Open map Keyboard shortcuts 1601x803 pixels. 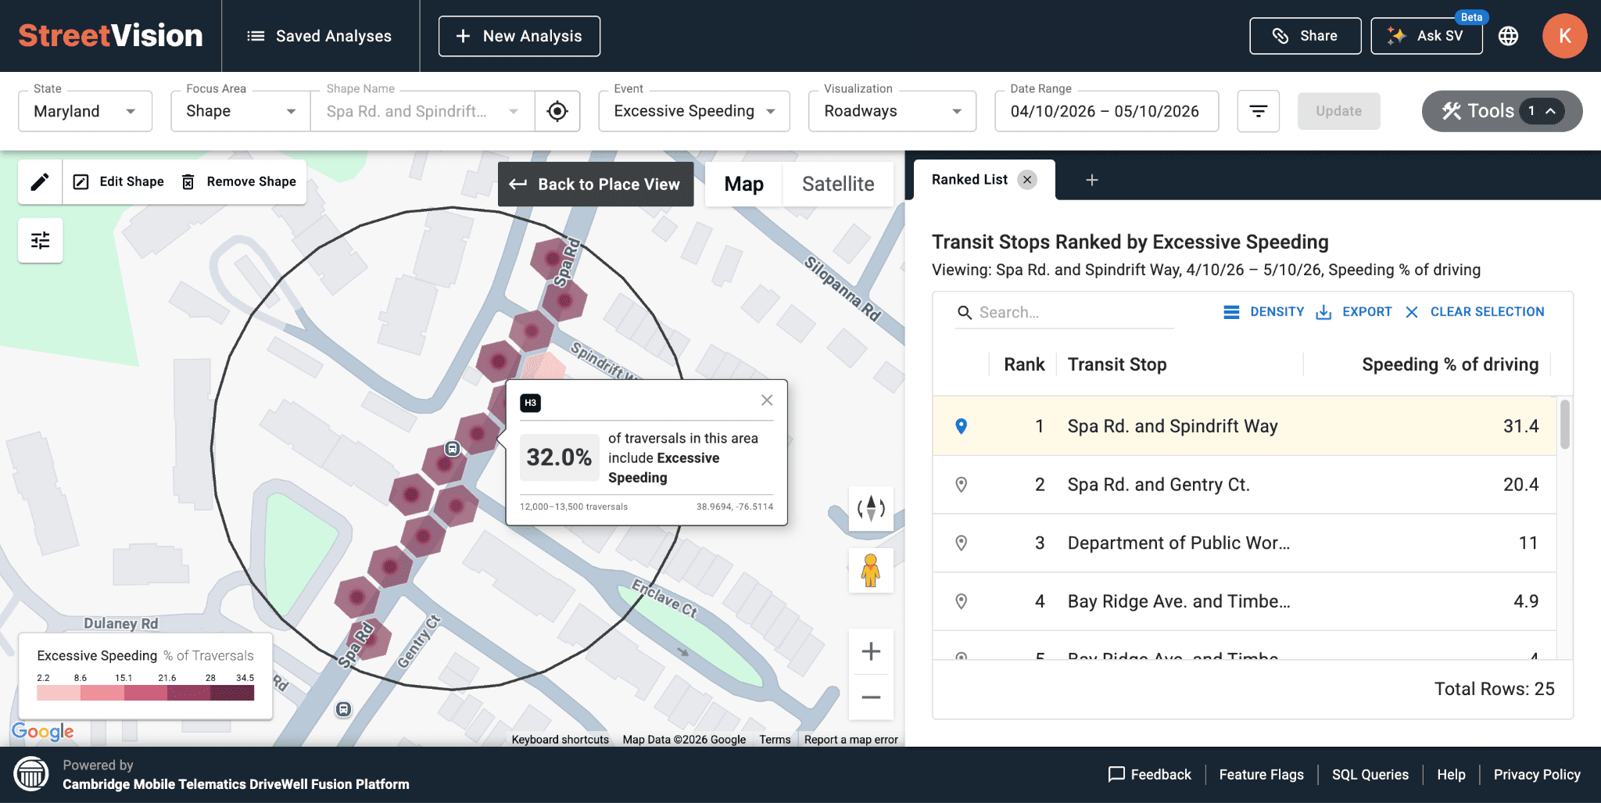560,740
